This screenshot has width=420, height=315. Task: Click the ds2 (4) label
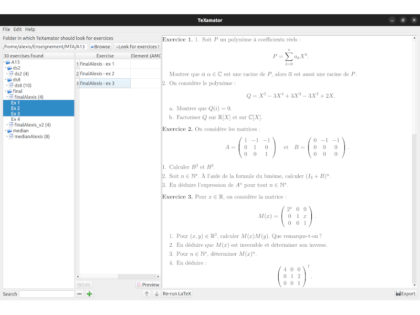click(x=22, y=73)
